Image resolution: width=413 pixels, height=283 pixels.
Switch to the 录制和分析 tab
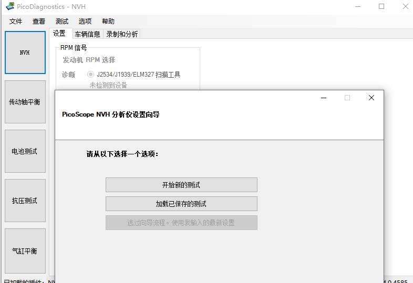point(122,34)
